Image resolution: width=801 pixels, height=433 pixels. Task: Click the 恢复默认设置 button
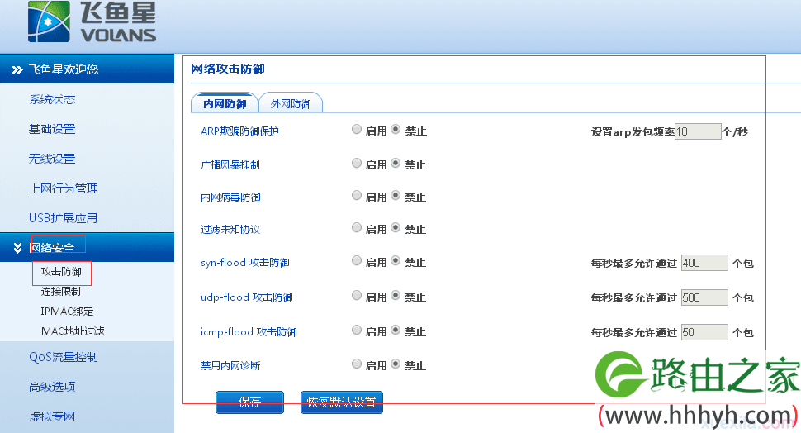[342, 402]
